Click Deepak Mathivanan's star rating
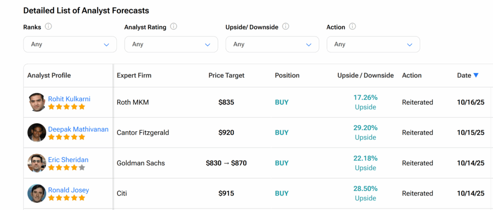This screenshot has height=210, width=493. (66, 137)
